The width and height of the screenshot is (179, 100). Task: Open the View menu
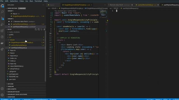(22, 1)
